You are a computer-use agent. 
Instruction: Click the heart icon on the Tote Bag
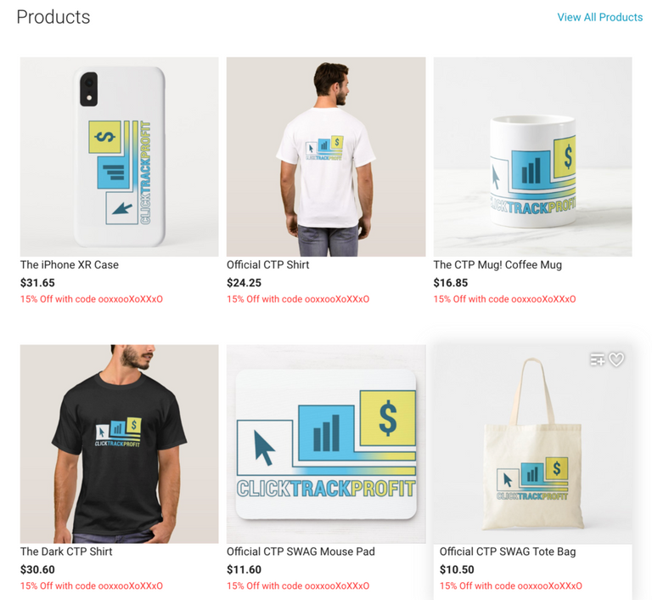pyautogui.click(x=616, y=359)
